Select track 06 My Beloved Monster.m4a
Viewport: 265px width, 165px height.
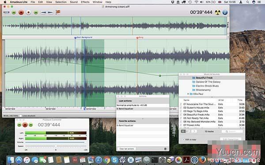[212, 121]
